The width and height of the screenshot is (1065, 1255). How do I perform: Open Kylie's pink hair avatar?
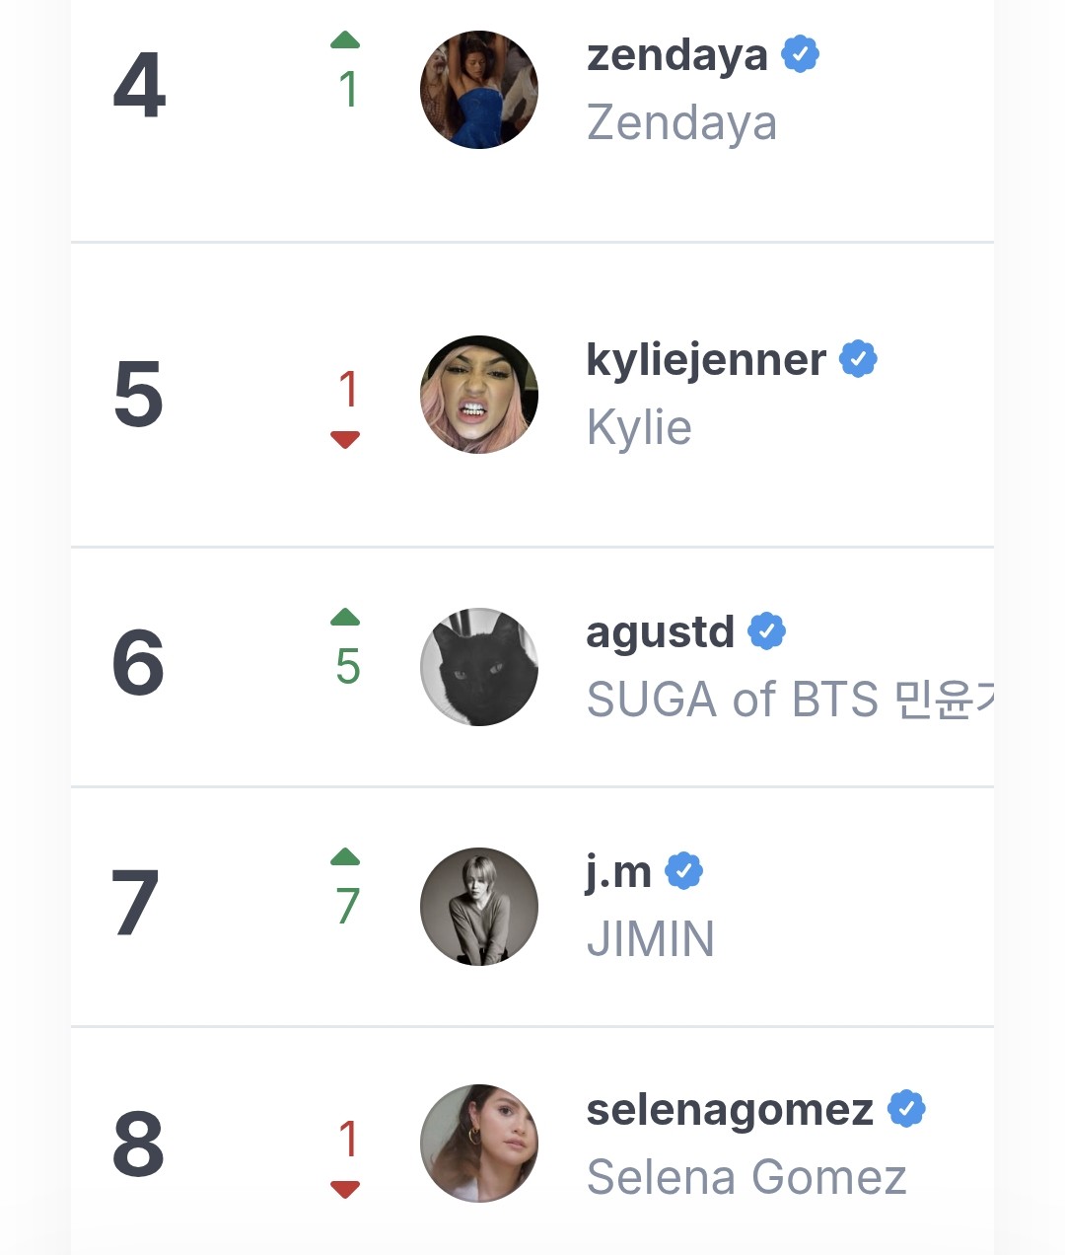(x=479, y=395)
